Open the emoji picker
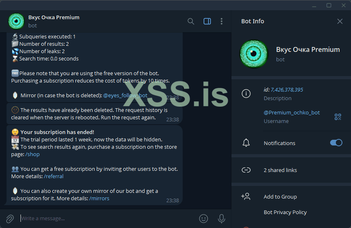Viewport: 351px width, 228px height. click(204, 219)
